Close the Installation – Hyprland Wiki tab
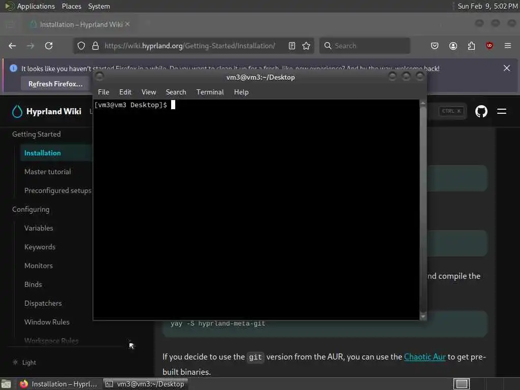The image size is (520, 390). click(127, 24)
